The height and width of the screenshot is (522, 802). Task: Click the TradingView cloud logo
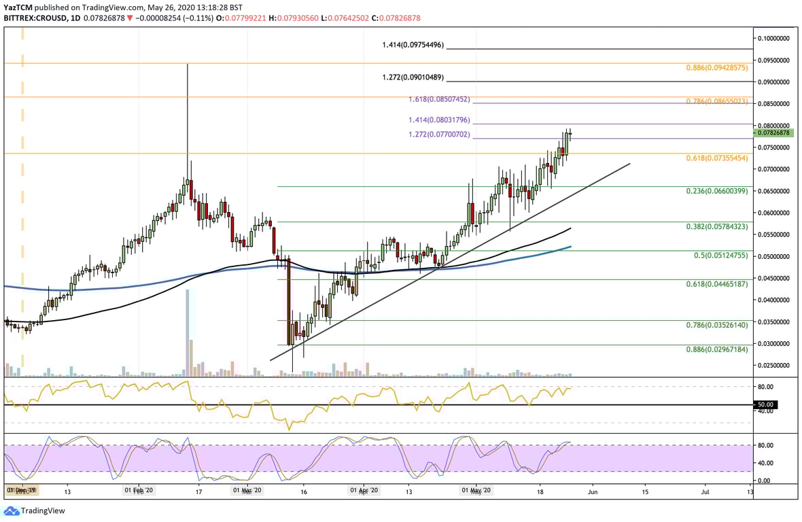pyautogui.click(x=11, y=511)
